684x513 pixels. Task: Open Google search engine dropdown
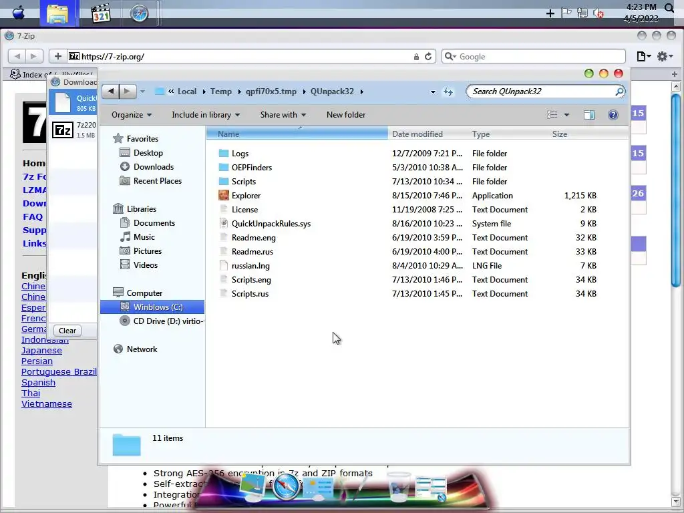pos(451,57)
